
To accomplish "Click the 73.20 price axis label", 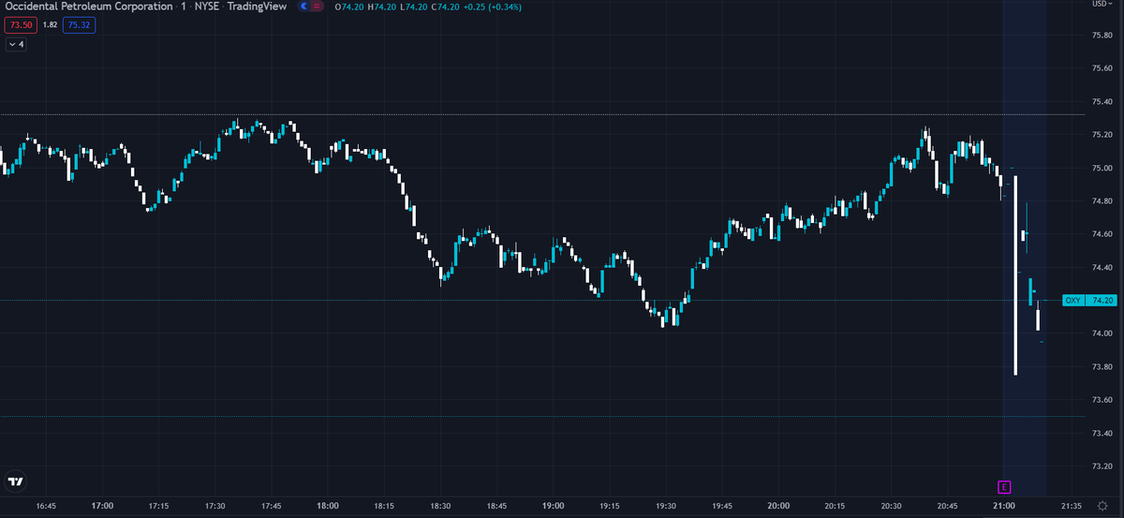I will 1102,466.
